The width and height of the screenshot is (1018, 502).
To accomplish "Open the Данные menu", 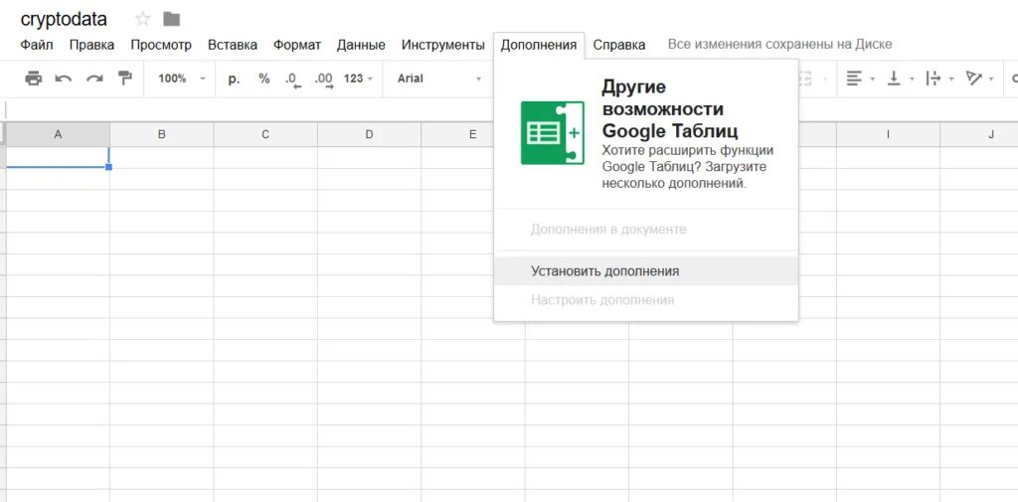I will pos(361,45).
